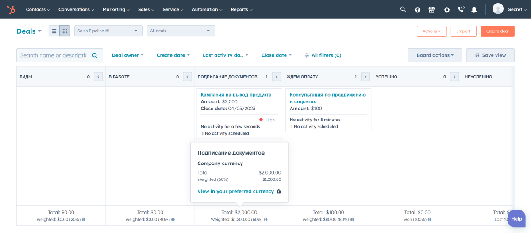
Task: Click info icon beside Weighted $0.00 (20%)
Action: (x=84, y=219)
